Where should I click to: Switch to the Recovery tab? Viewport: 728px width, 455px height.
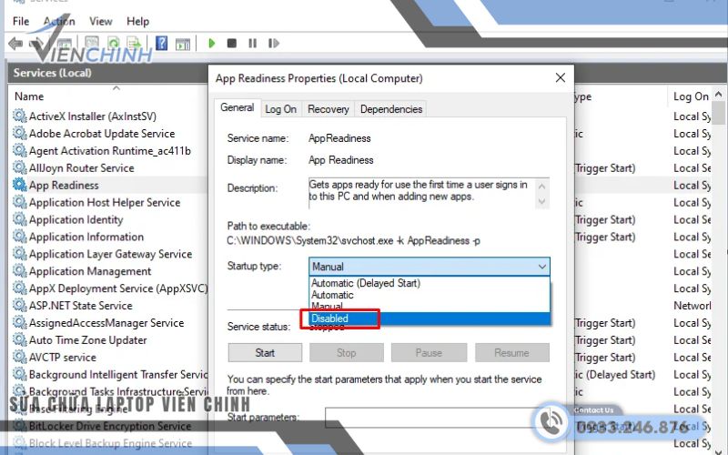(x=329, y=109)
